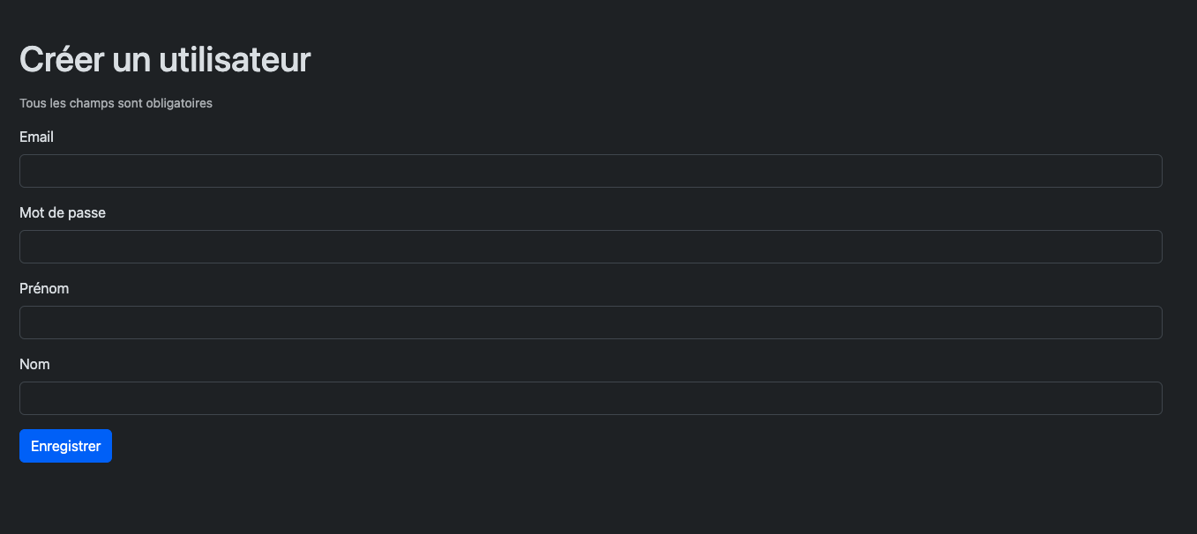Viewport: 1197px width, 534px height.
Task: Place cursor in the password entry box
Action: click(x=590, y=247)
